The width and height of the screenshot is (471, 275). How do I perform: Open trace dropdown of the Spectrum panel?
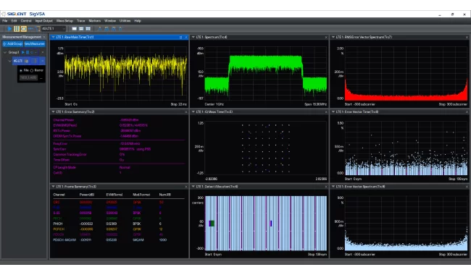click(193, 37)
